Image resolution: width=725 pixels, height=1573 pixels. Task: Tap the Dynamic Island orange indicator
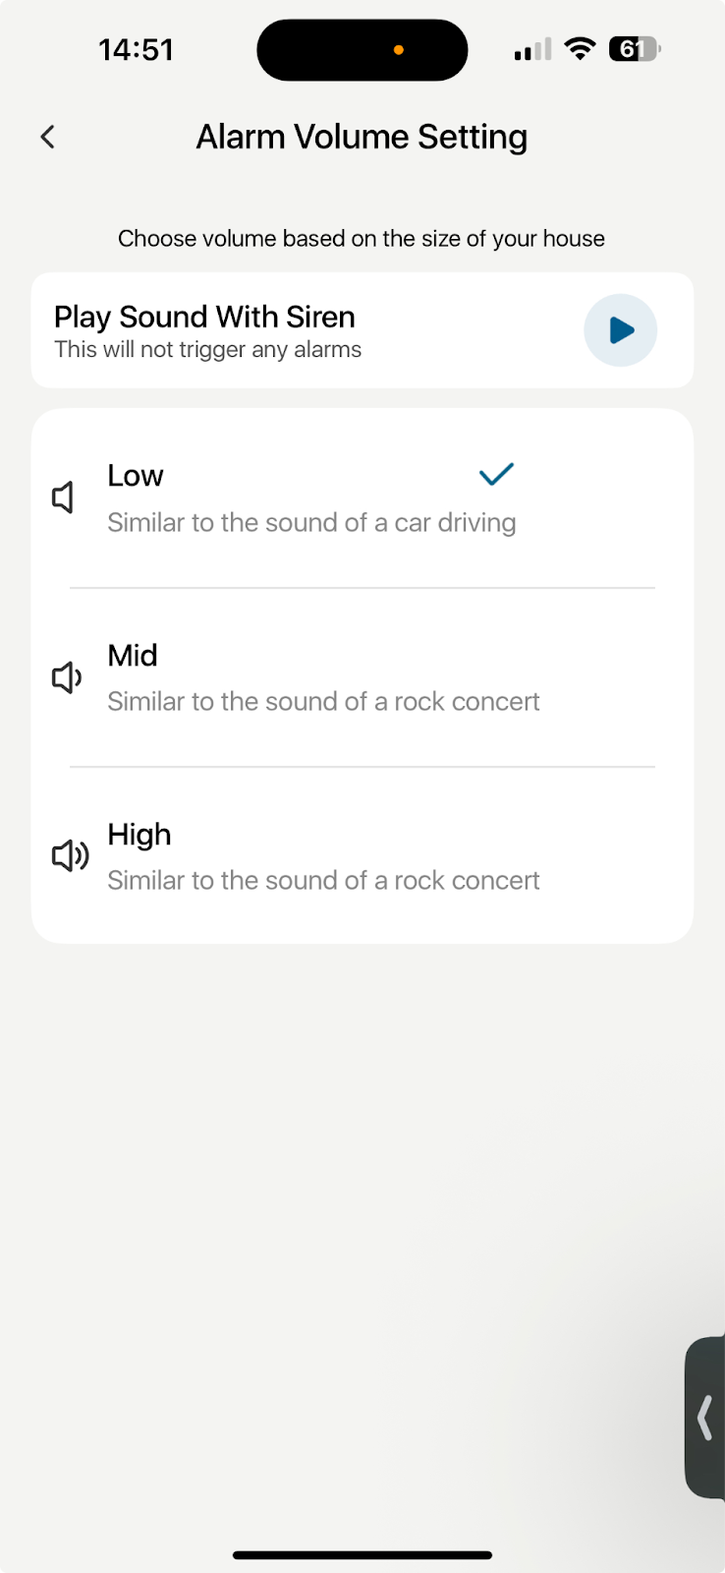[399, 49]
